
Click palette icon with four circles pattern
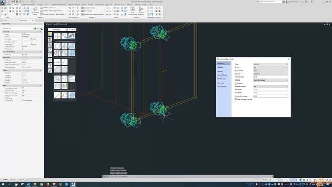click(x=58, y=53)
